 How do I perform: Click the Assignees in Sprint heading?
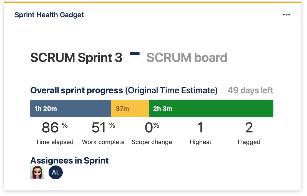[x=69, y=160]
